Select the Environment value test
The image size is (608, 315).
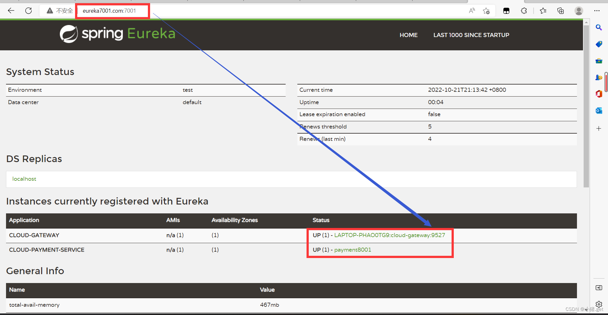188,90
